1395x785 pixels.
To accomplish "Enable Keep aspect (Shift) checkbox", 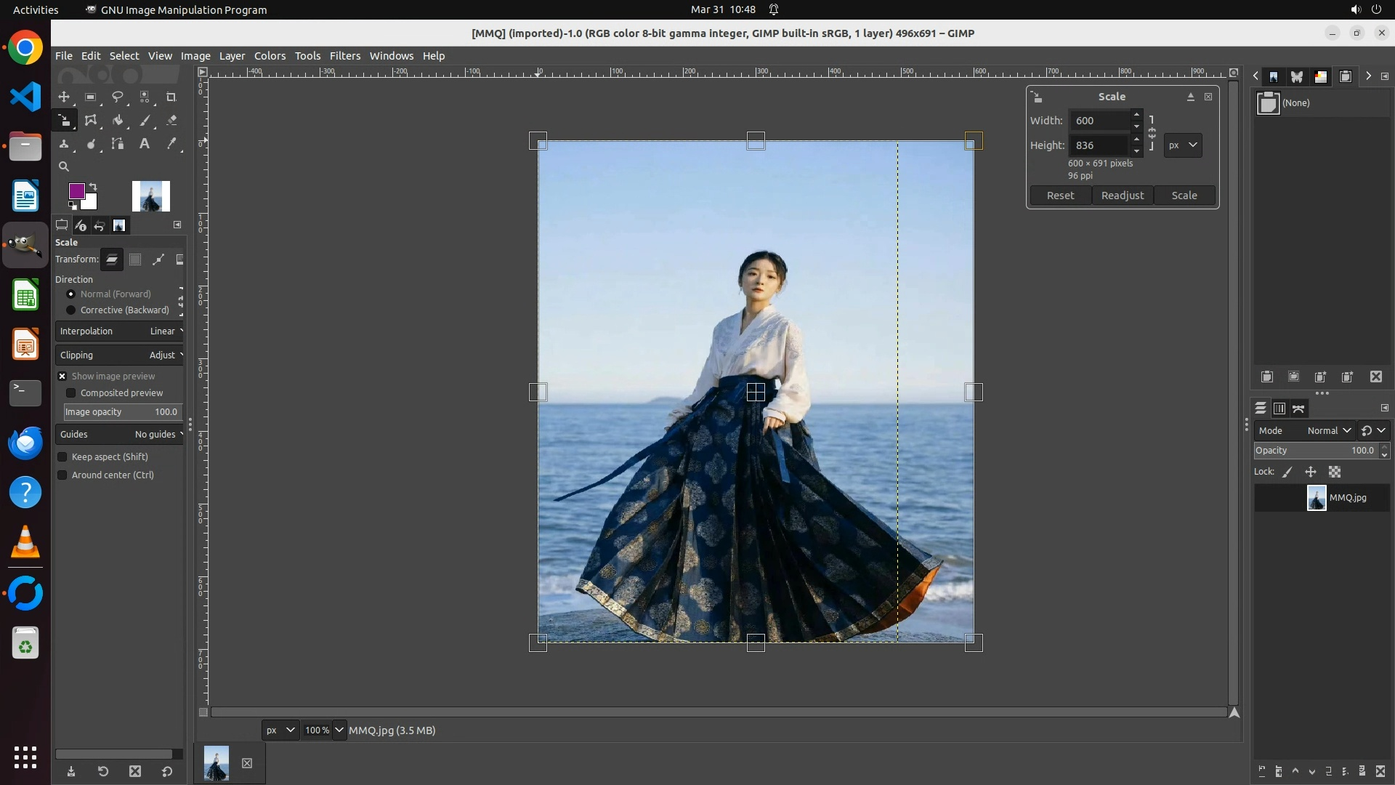I will [x=62, y=457].
